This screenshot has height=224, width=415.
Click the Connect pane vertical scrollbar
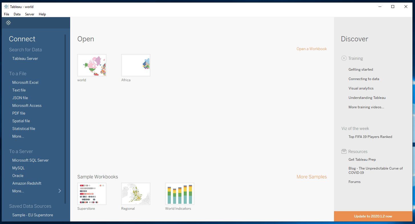click(65, 119)
